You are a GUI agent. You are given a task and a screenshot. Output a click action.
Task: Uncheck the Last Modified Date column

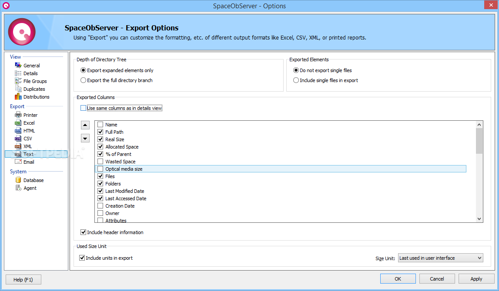coord(100,191)
